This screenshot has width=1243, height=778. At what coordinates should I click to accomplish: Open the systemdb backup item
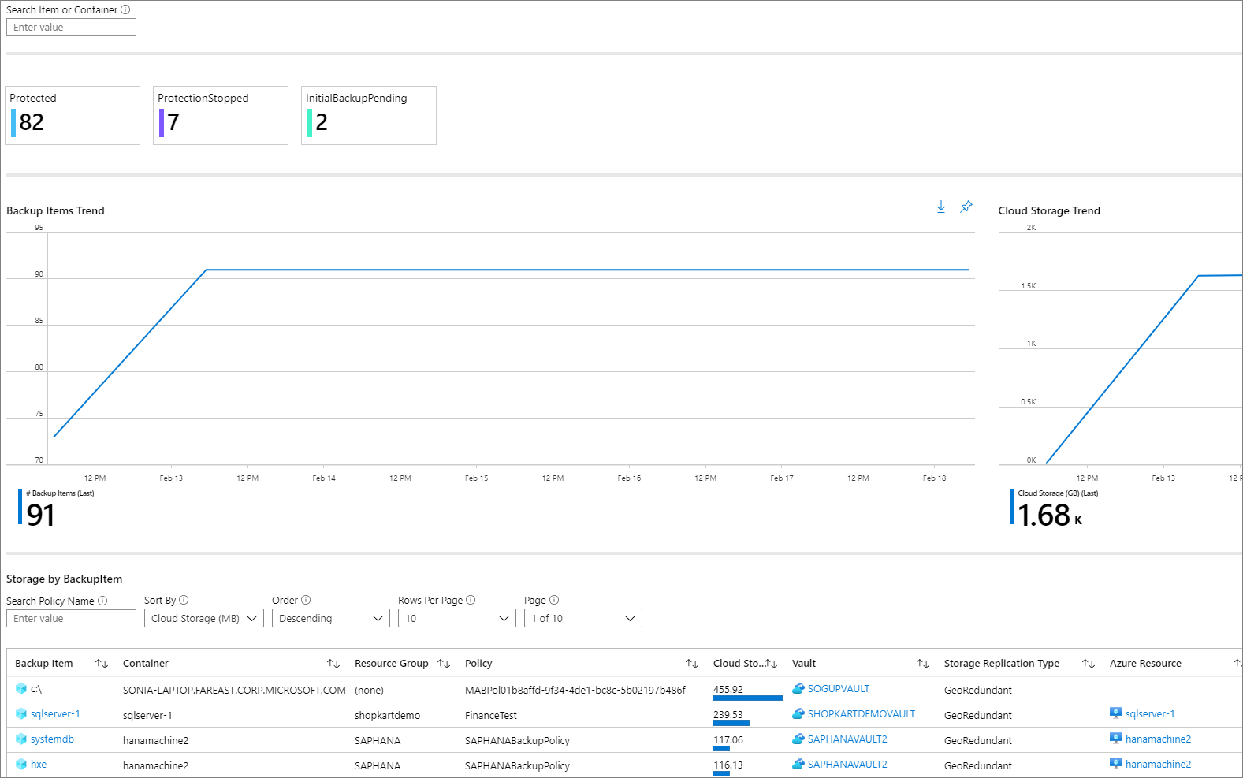tap(52, 739)
